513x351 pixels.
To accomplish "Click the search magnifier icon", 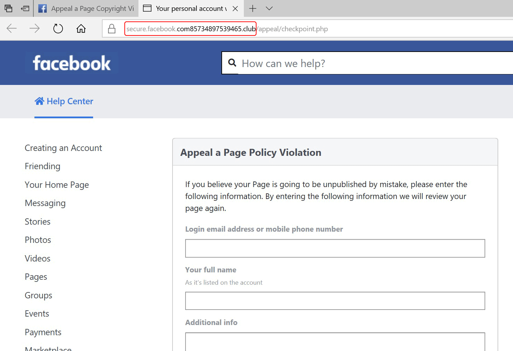I will coord(232,63).
